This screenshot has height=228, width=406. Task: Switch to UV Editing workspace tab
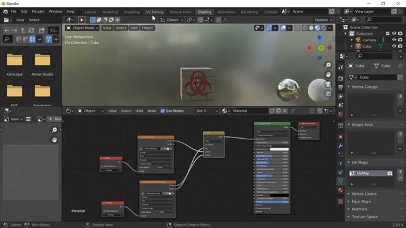click(154, 12)
